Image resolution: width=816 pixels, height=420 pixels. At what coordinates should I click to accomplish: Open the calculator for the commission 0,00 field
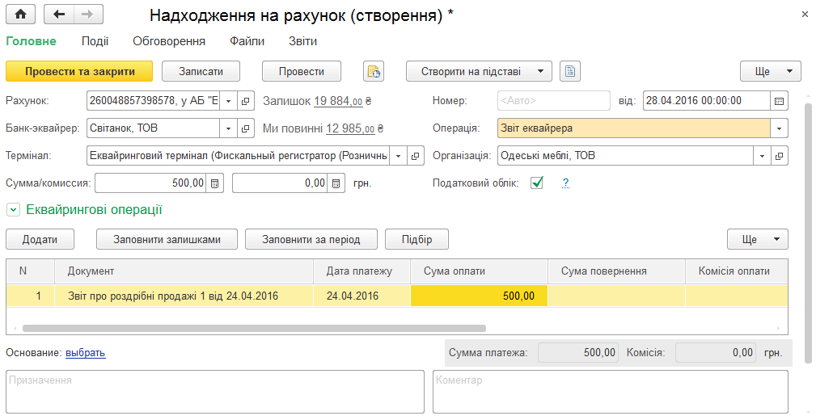[x=336, y=183]
